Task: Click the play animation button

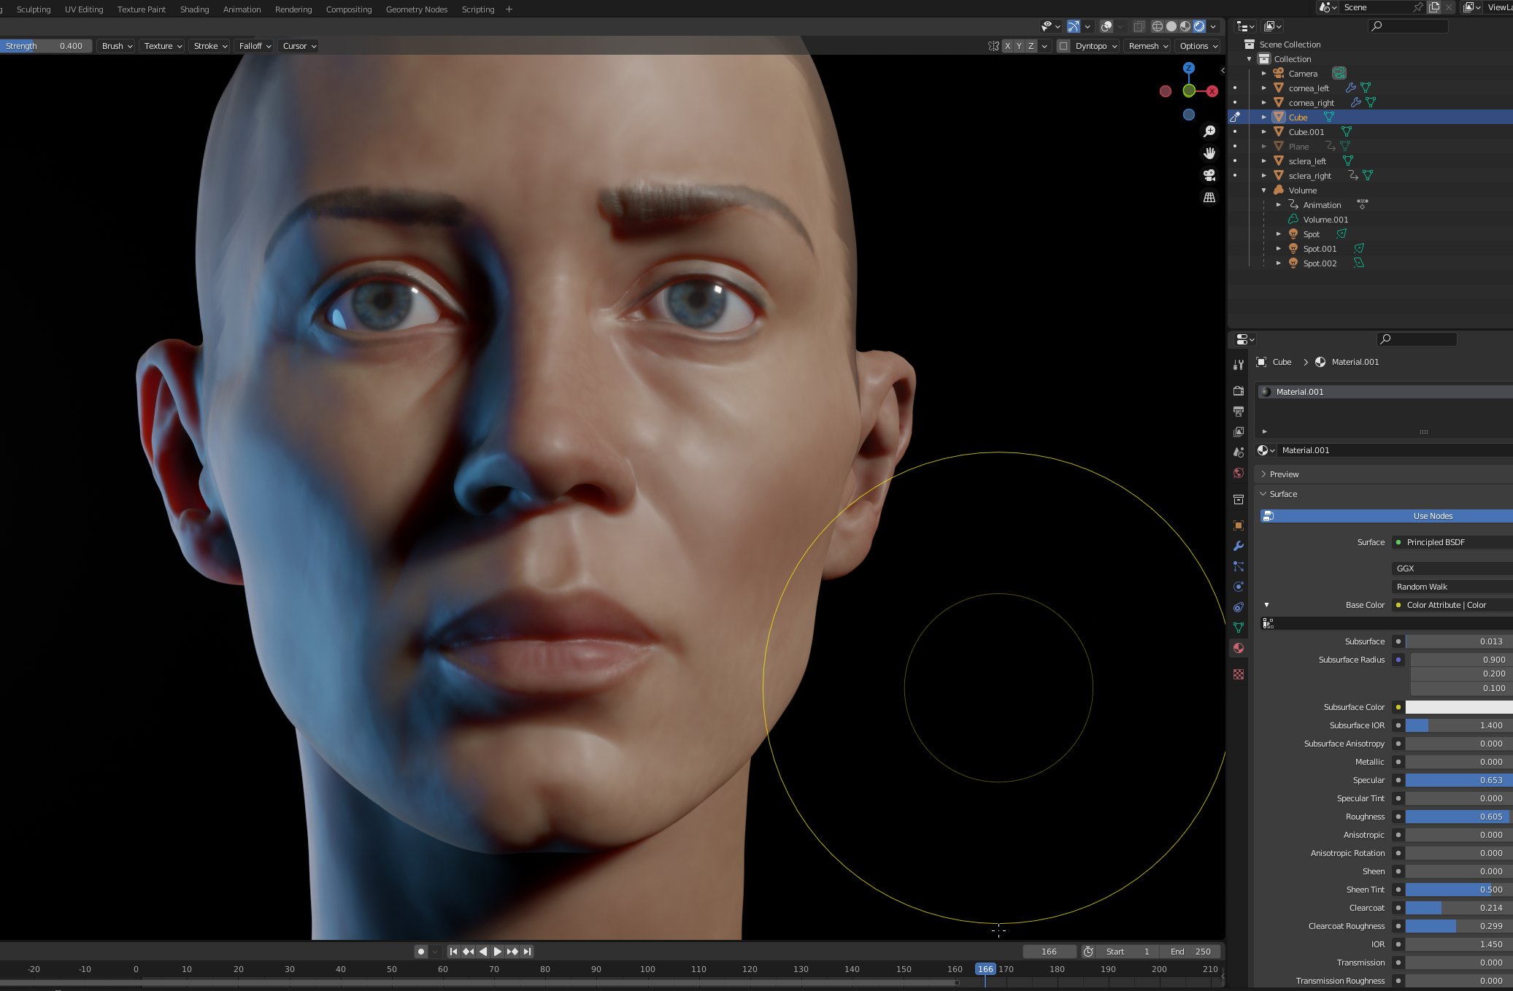Action: [498, 952]
